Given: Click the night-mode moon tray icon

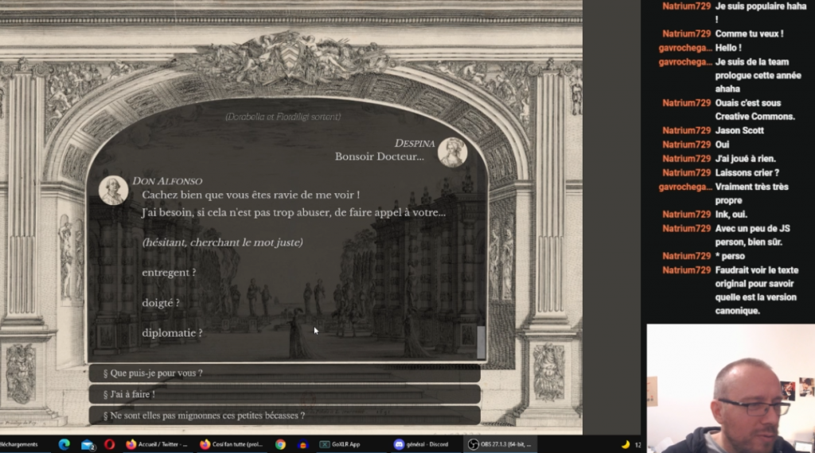Looking at the screenshot, I should [x=626, y=444].
